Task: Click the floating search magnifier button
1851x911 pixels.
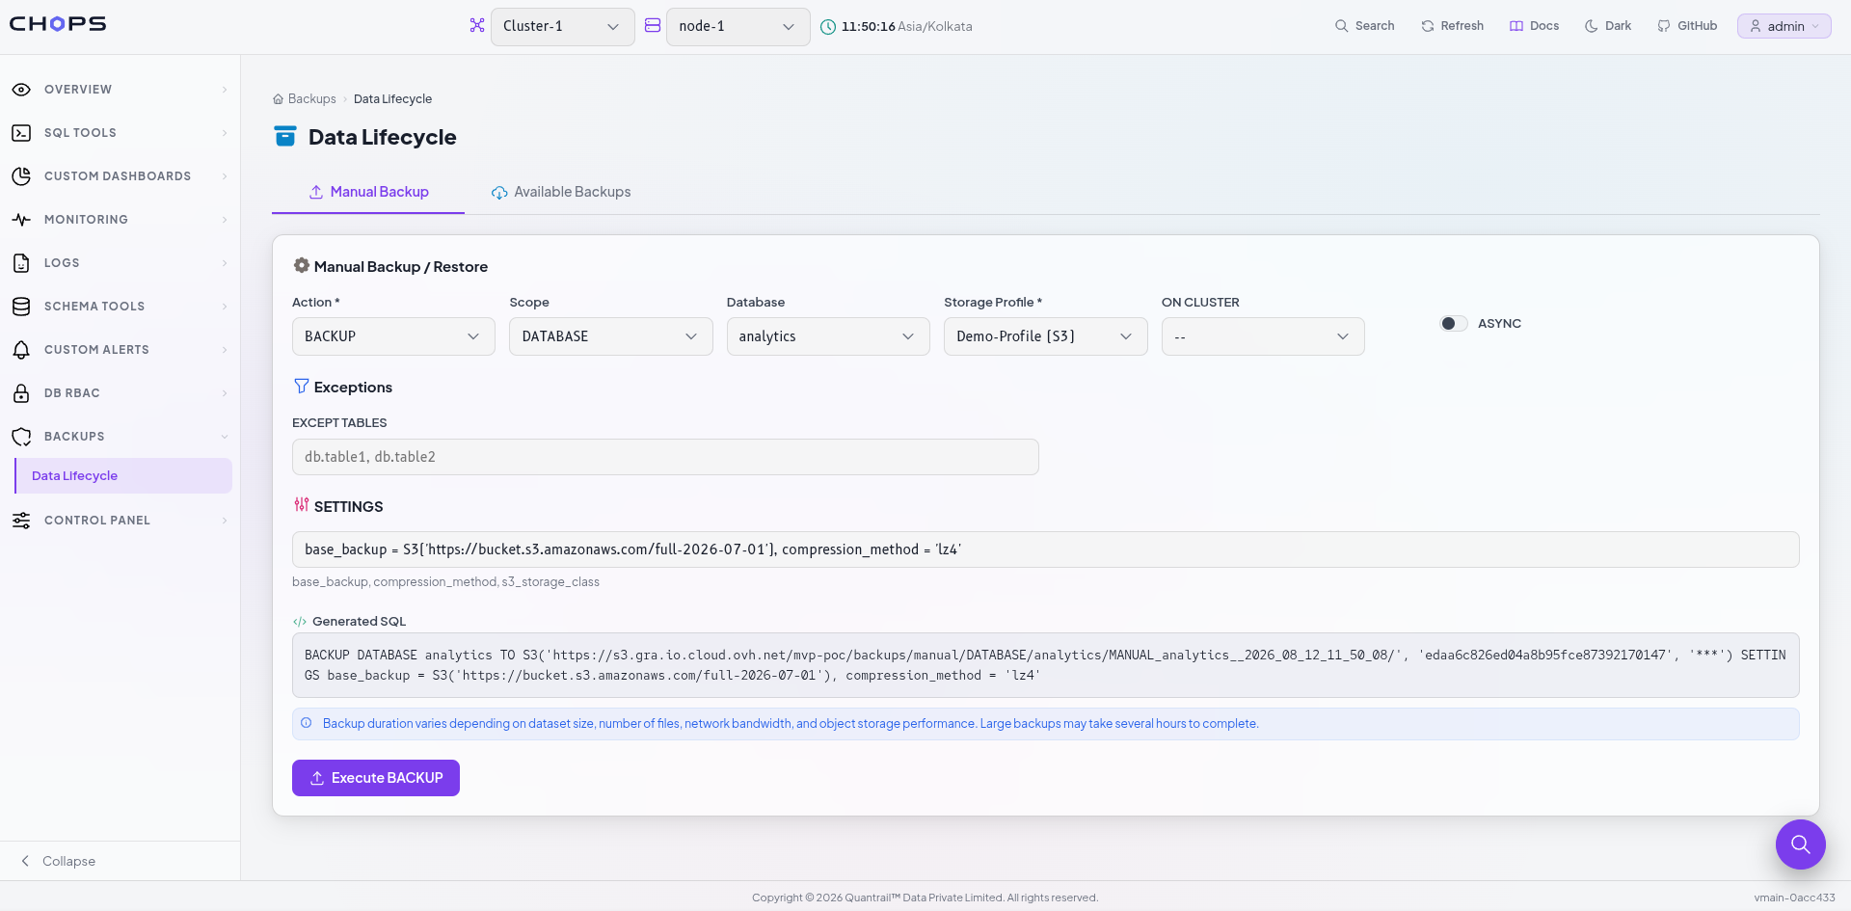Action: pos(1801,844)
